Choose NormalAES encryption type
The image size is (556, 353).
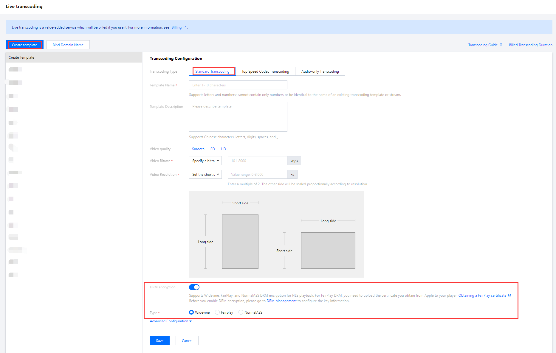[x=241, y=312]
